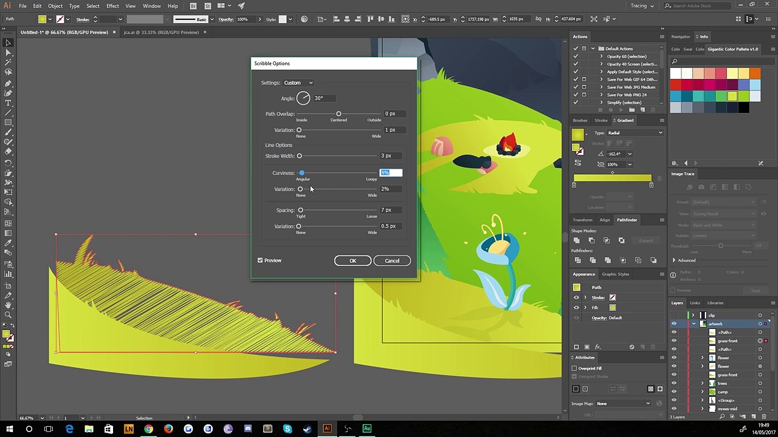Click the Stroke Width value field

click(390, 156)
